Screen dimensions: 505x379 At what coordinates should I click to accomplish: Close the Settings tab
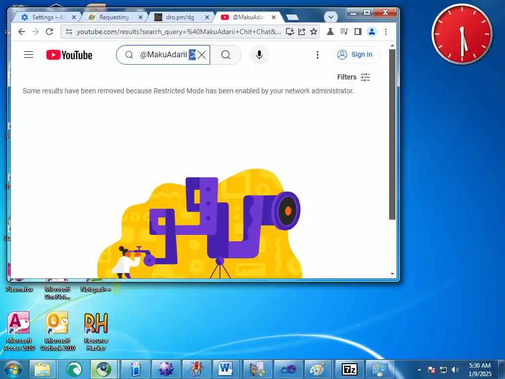pos(74,17)
